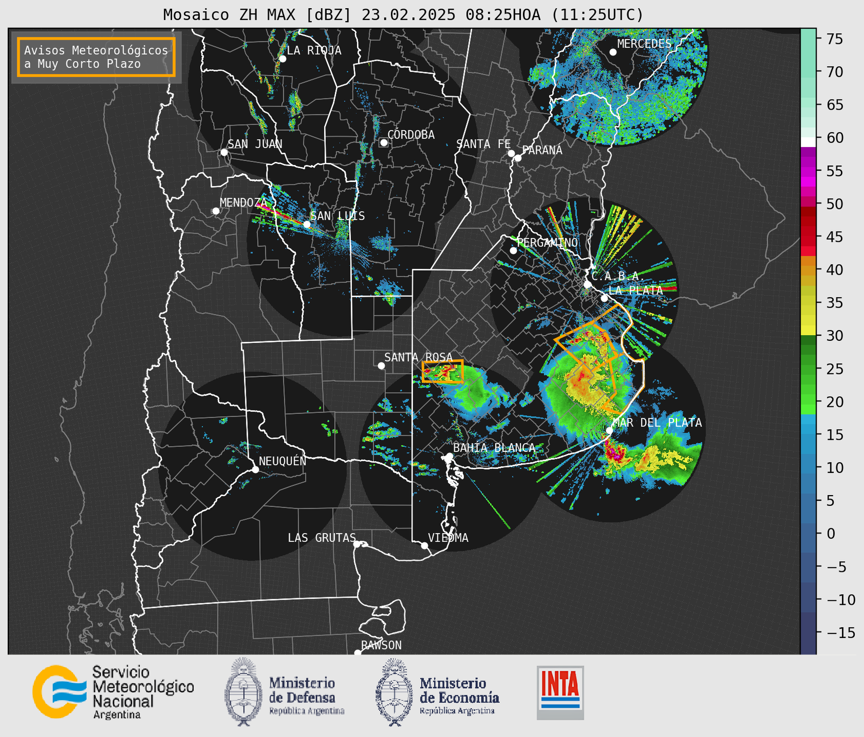Select the C.A.B.A. city marker
Image resolution: width=864 pixels, height=737 pixels.
[587, 284]
